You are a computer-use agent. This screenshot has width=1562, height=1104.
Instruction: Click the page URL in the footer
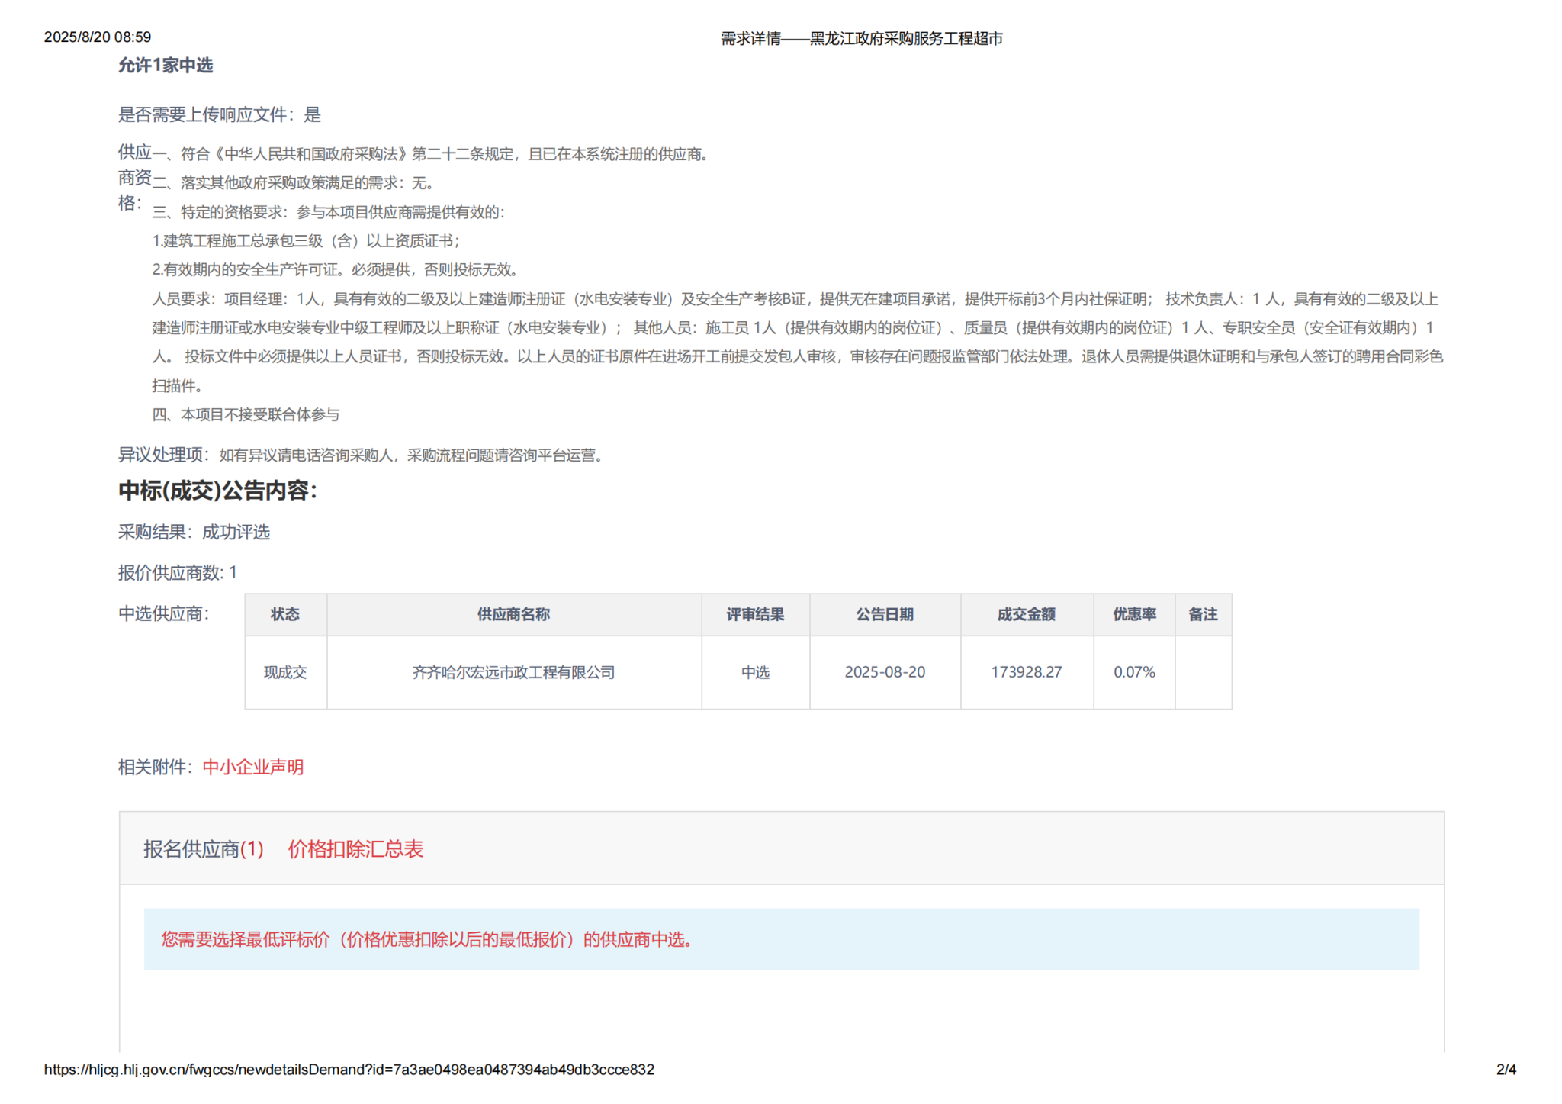349,1070
